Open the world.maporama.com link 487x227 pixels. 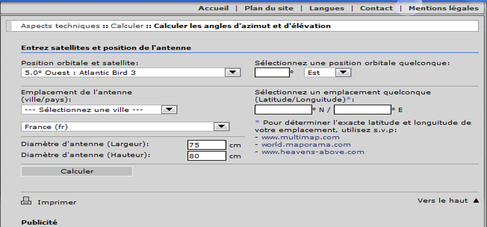pos(306,145)
